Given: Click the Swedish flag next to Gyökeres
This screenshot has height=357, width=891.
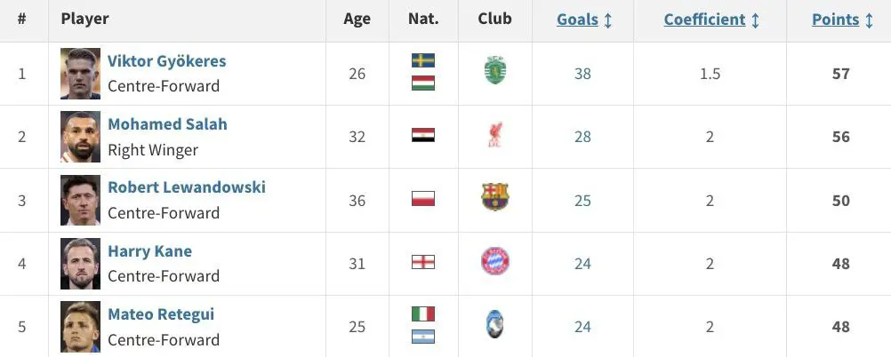Looking at the screenshot, I should (x=423, y=60).
